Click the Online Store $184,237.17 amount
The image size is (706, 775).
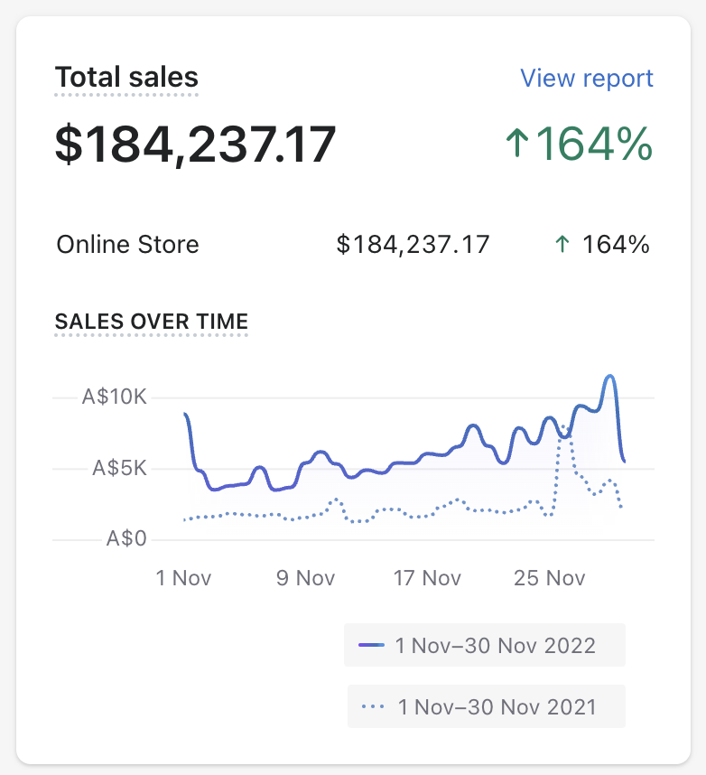point(413,245)
